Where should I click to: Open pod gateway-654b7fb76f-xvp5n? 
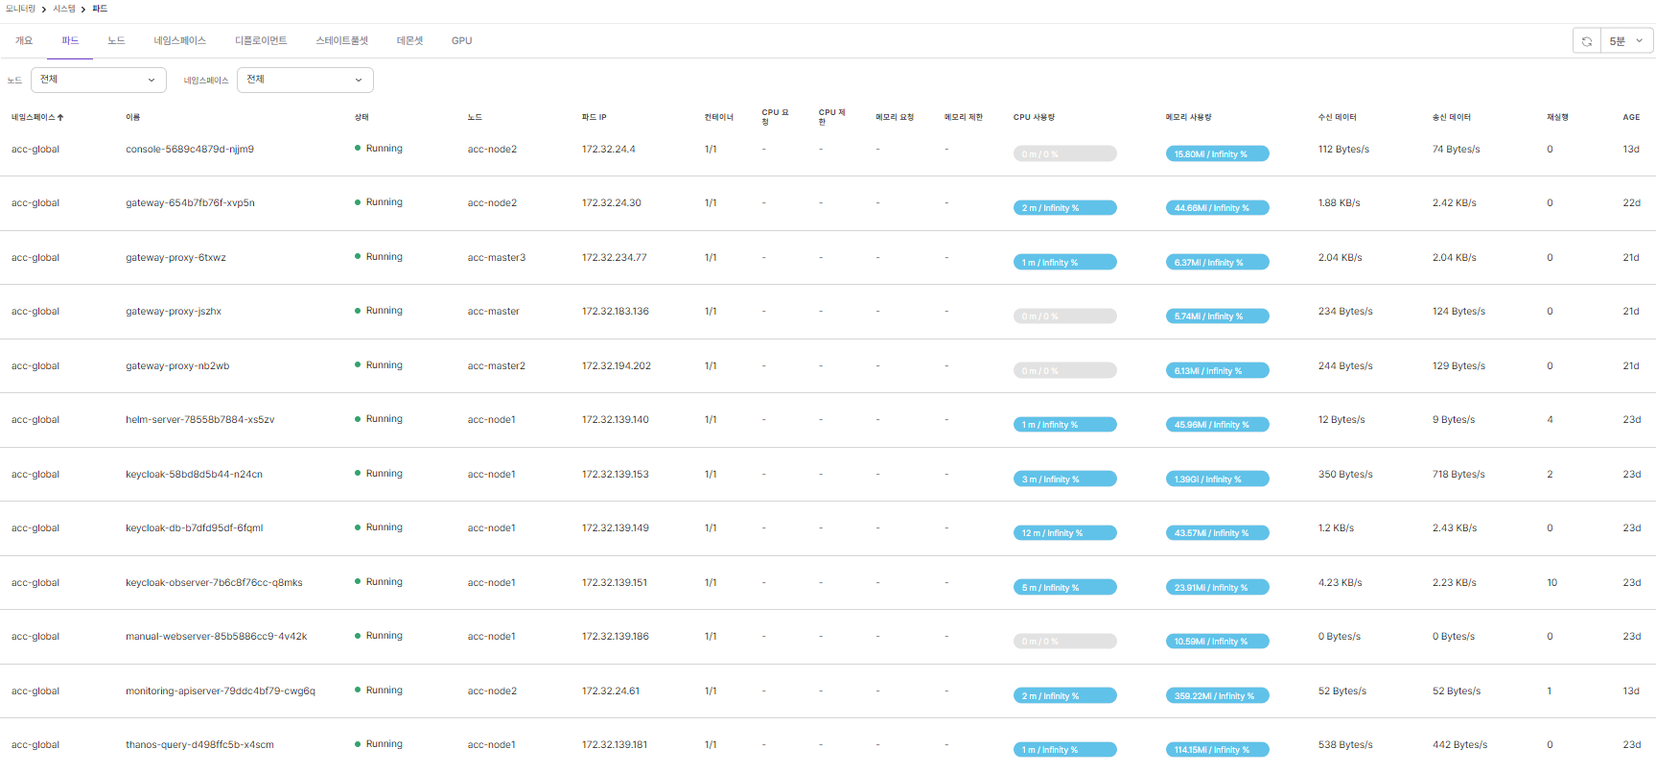click(190, 202)
